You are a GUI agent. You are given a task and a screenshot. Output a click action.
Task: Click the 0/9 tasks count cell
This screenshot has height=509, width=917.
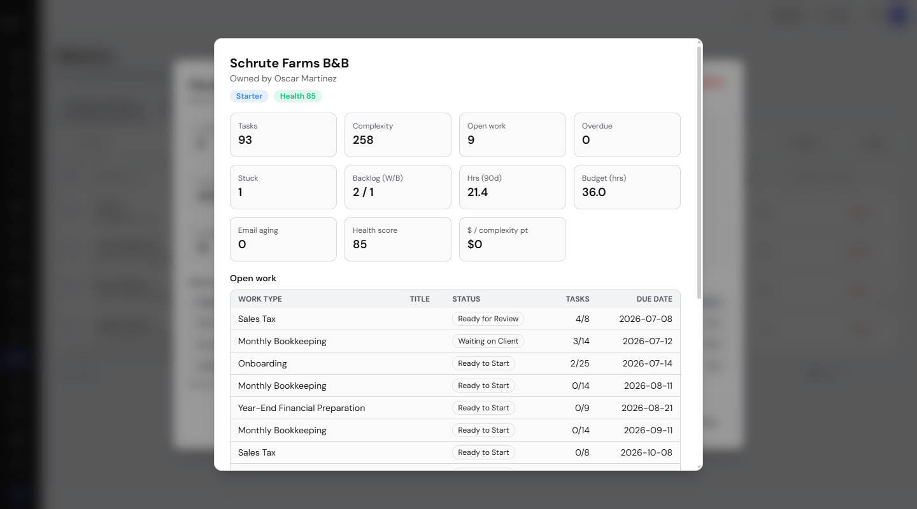point(582,408)
